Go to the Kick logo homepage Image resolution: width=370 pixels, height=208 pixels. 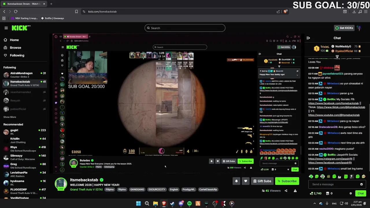(x=21, y=28)
